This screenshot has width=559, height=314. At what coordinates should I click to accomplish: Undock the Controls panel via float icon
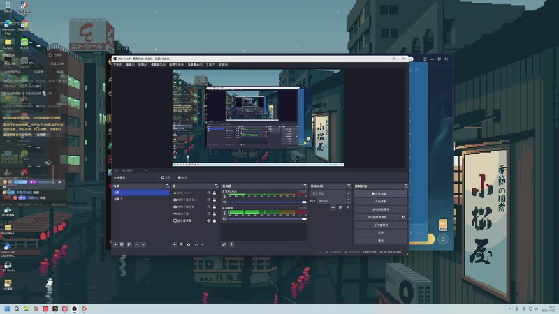[x=406, y=186]
